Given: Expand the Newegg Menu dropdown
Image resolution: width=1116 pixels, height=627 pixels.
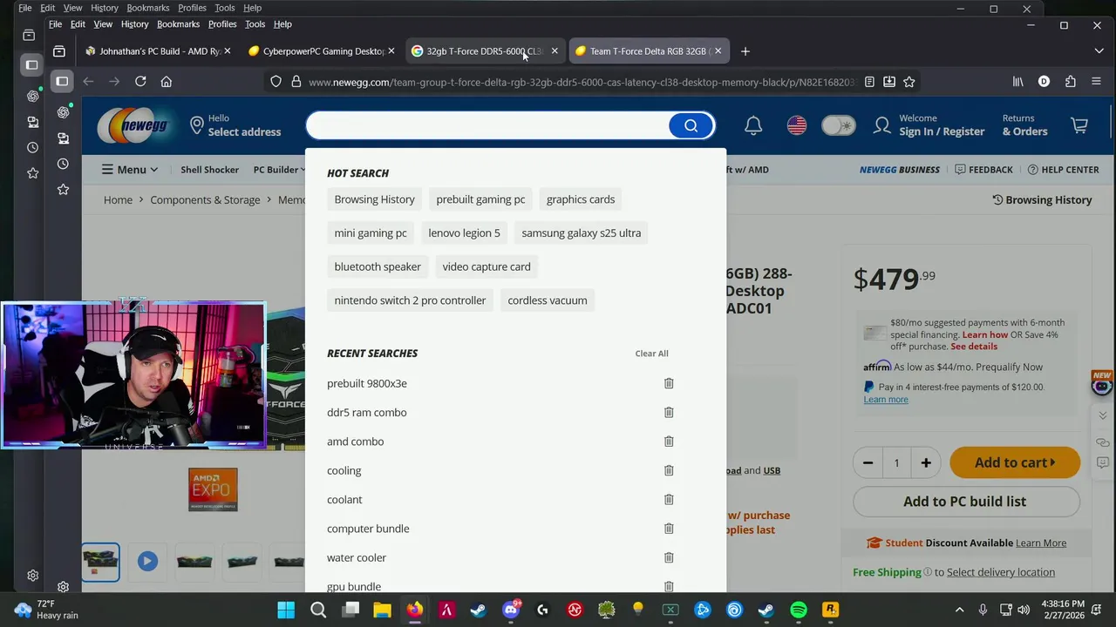Looking at the screenshot, I should tap(130, 170).
